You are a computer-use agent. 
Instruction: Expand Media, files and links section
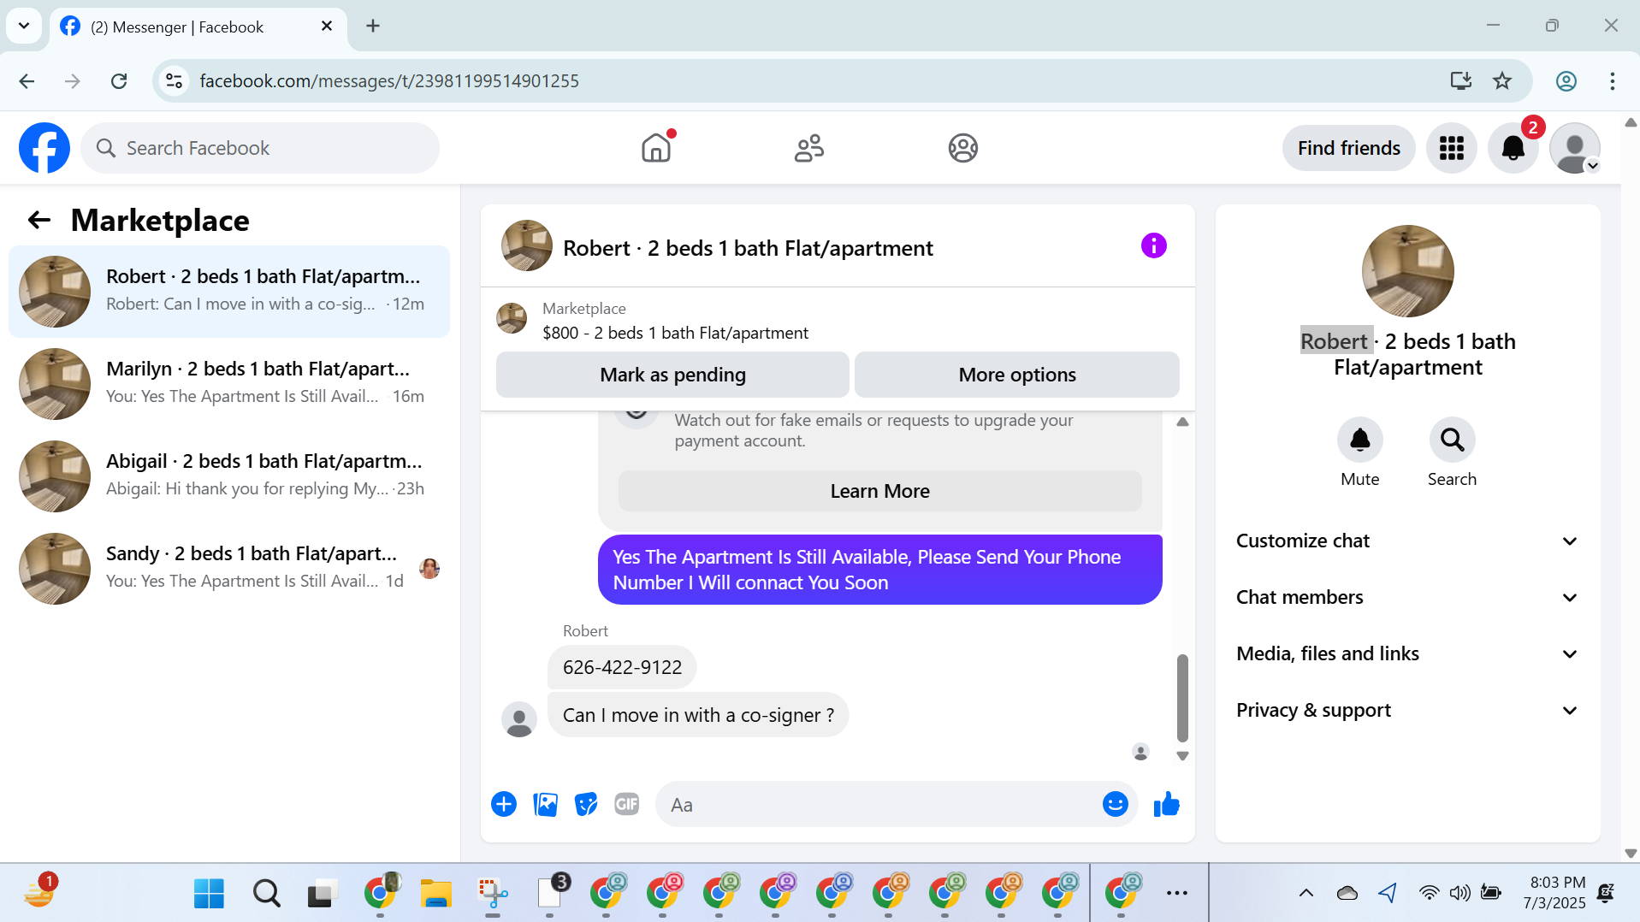click(x=1407, y=653)
